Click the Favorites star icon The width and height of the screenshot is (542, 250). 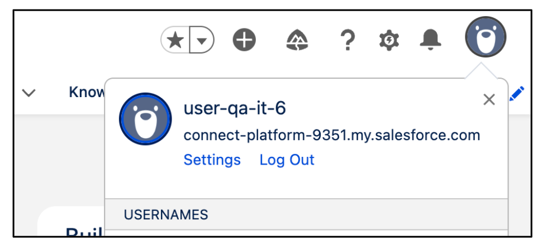pyautogui.click(x=175, y=40)
